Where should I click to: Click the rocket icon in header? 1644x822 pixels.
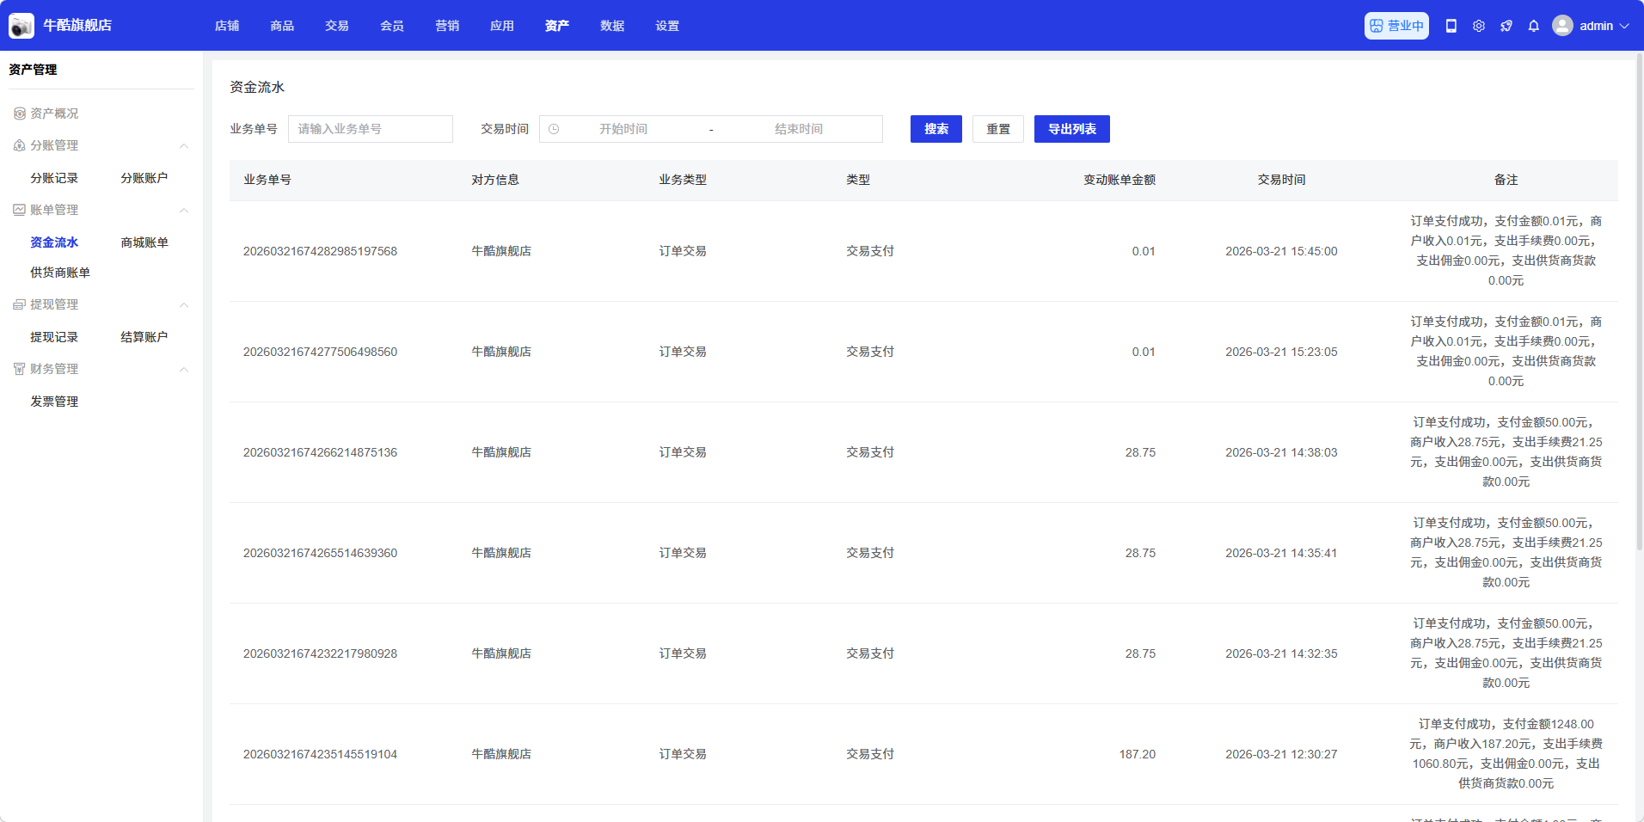1506,26
